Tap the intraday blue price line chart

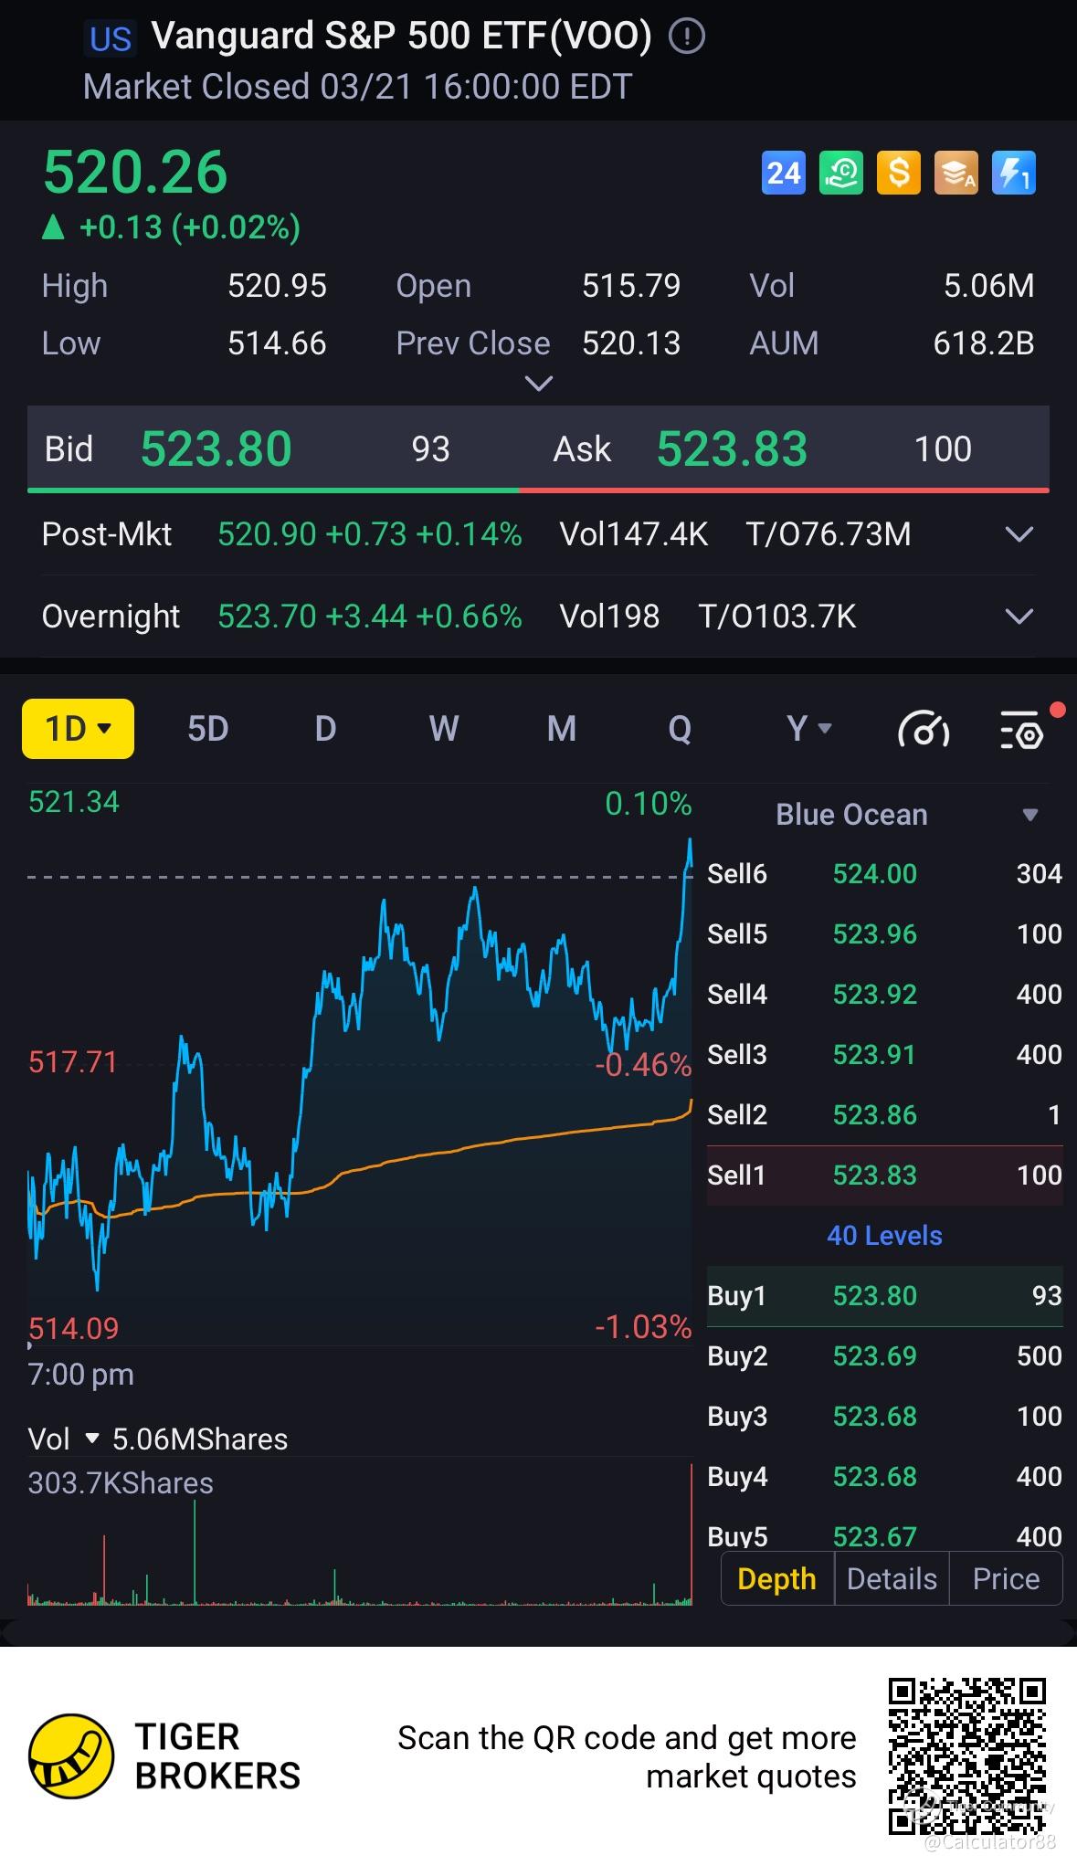(360, 1064)
